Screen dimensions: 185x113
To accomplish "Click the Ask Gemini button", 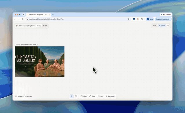I will [x=166, y=15].
